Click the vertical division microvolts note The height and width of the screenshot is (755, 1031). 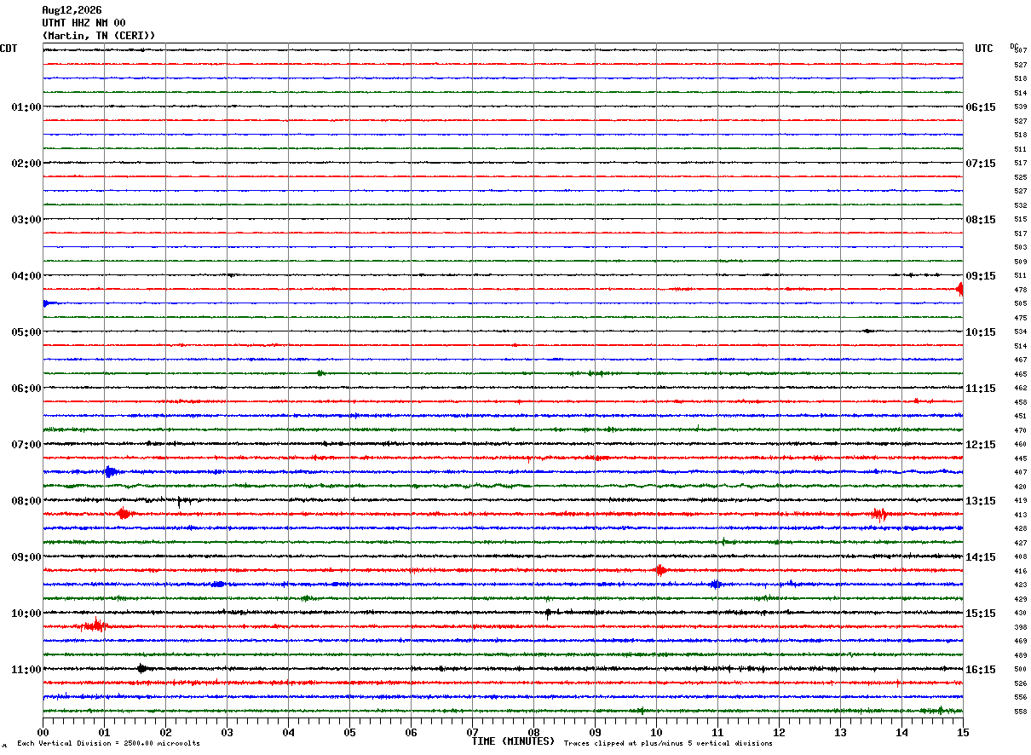click(x=109, y=744)
